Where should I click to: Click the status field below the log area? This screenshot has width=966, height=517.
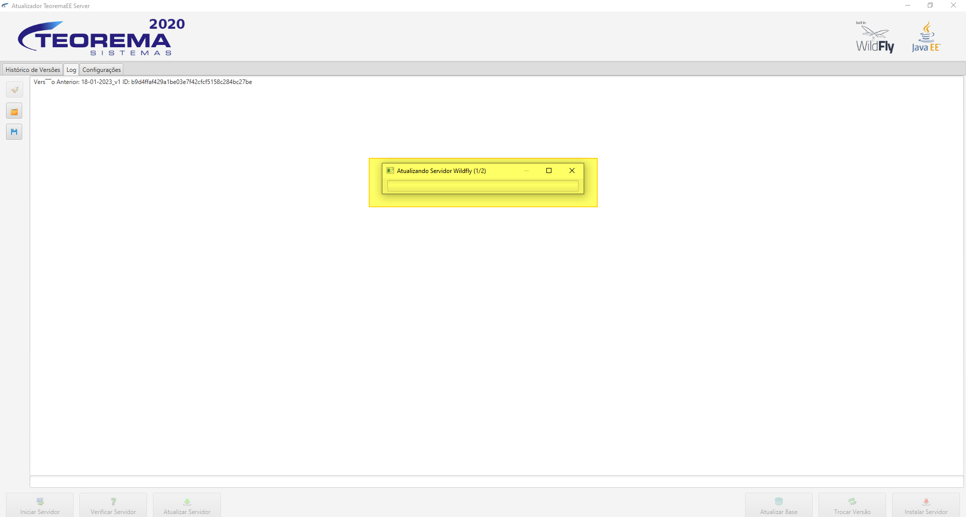tap(497, 481)
